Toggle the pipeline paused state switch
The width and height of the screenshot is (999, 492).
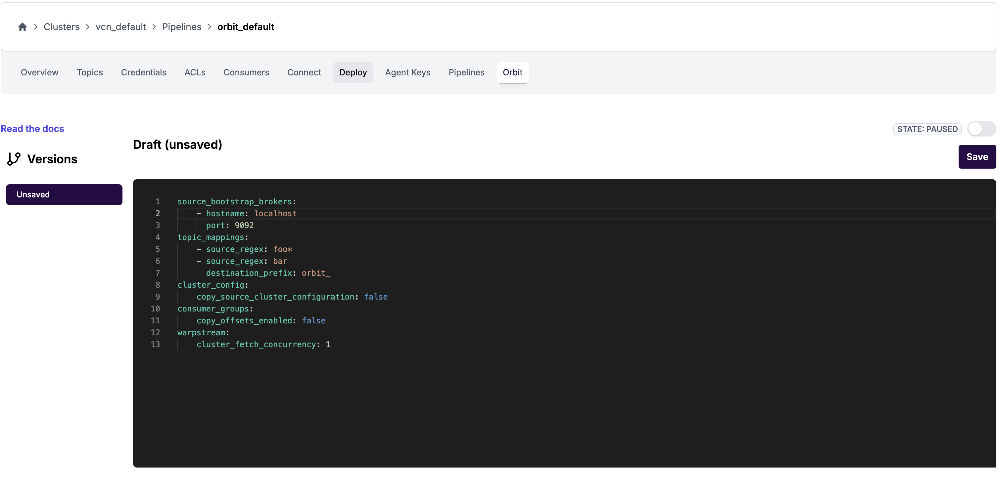981,129
